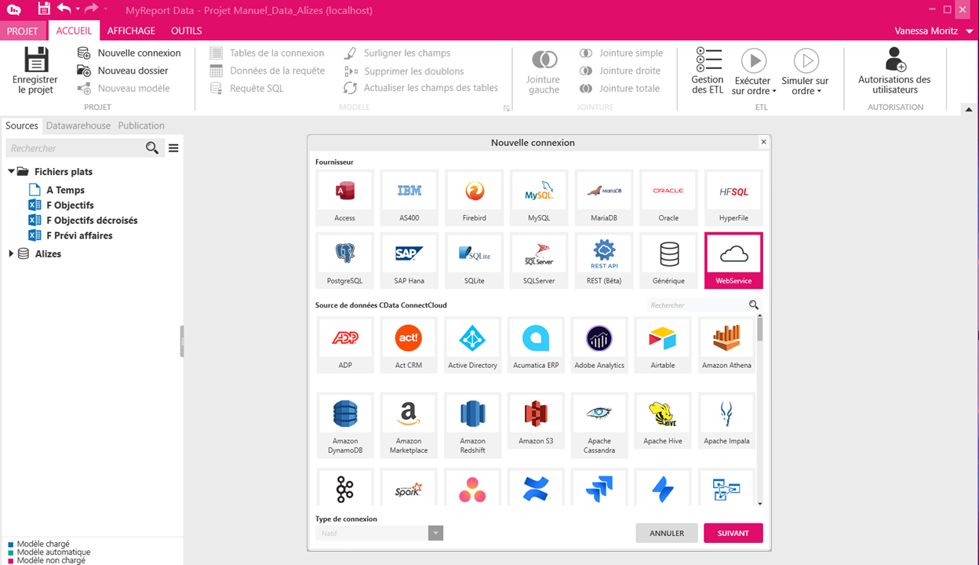Undo the last action in the title bar

pyautogui.click(x=64, y=9)
